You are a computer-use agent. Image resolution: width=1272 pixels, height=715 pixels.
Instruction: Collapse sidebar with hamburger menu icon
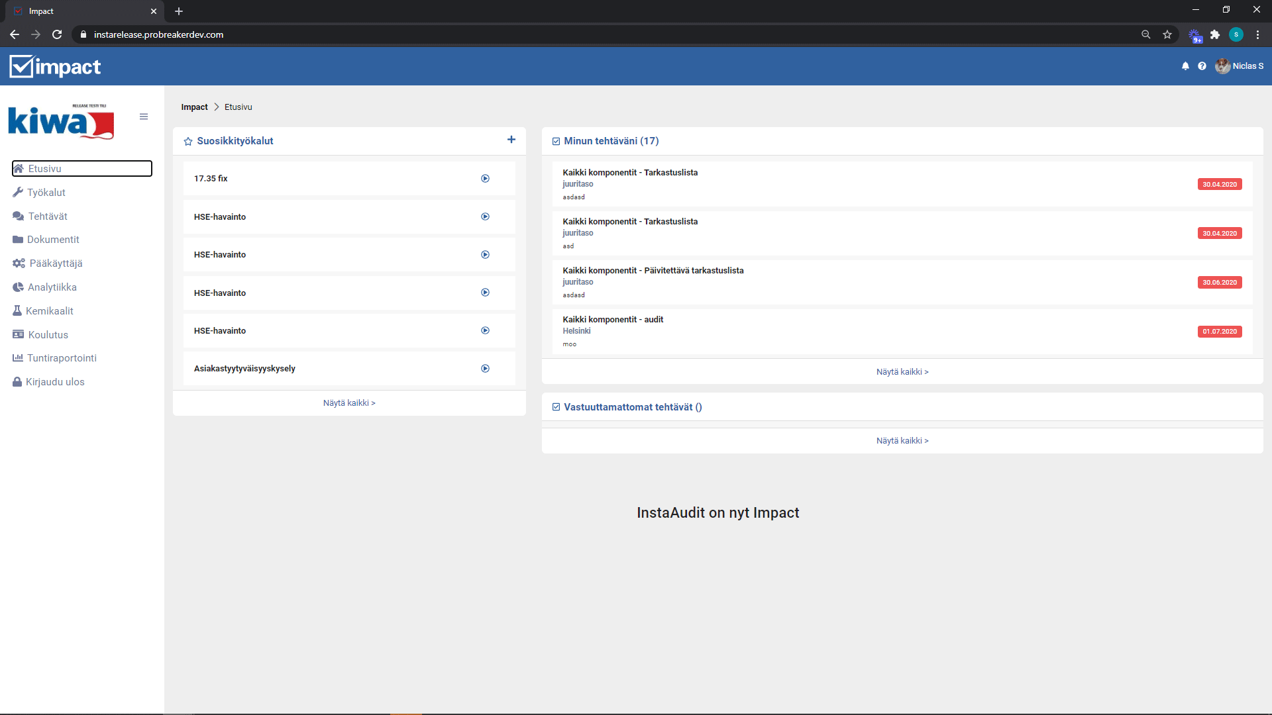click(x=144, y=117)
